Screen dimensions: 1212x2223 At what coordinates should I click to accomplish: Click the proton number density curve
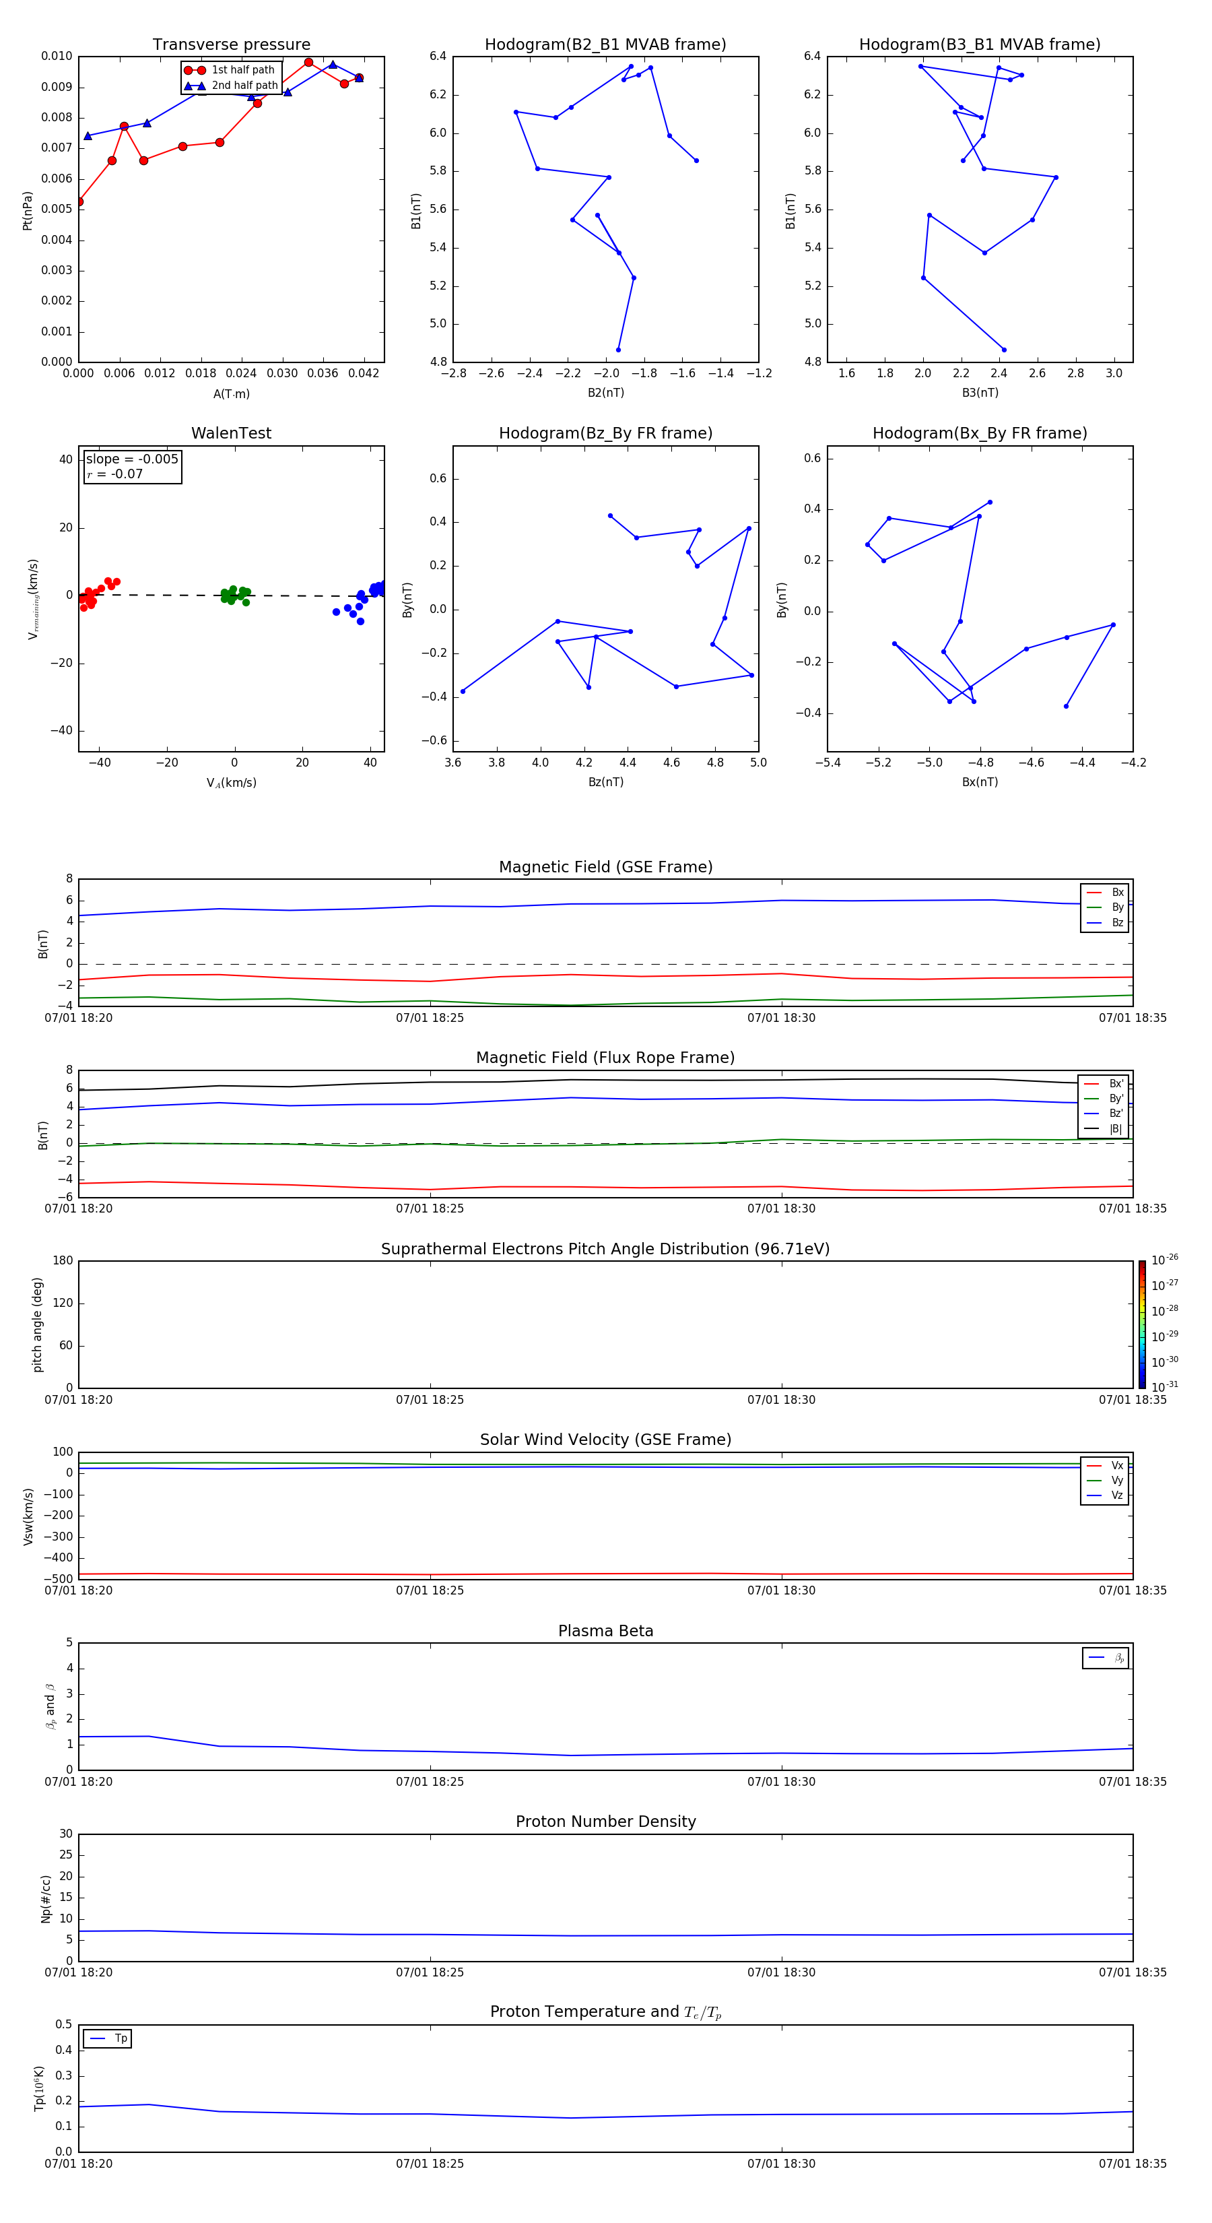tap(605, 1935)
